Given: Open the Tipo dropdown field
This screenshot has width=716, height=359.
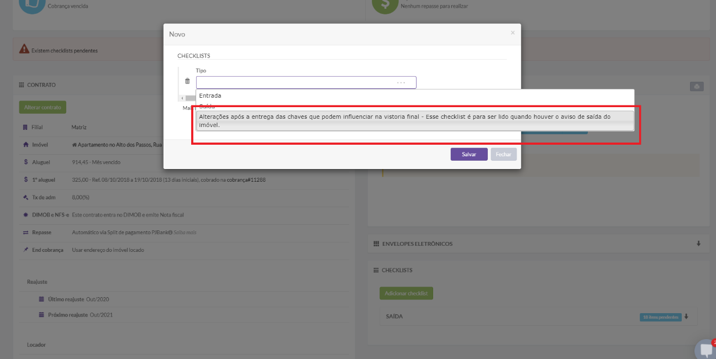Looking at the screenshot, I should (306, 82).
